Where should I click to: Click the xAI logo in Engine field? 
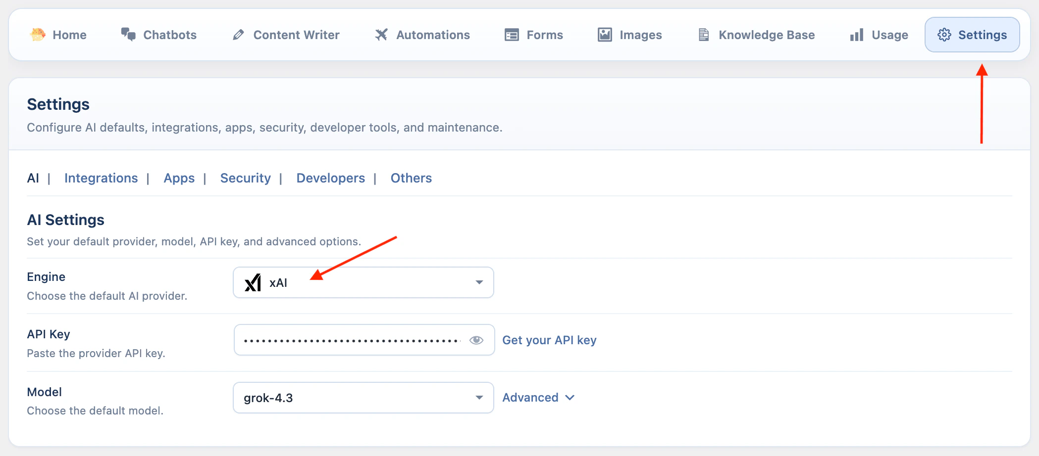[253, 282]
